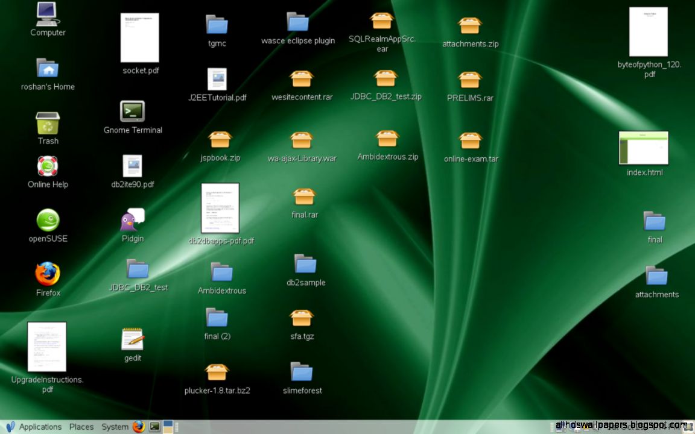Image resolution: width=695 pixels, height=434 pixels.
Task: Open the gedit text editor
Action: [x=132, y=341]
